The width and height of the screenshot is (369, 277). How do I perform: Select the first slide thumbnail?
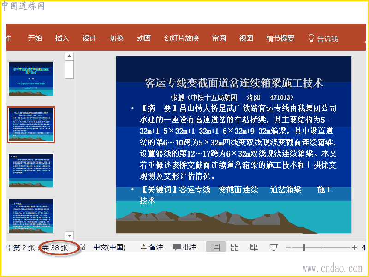[x=31, y=79]
